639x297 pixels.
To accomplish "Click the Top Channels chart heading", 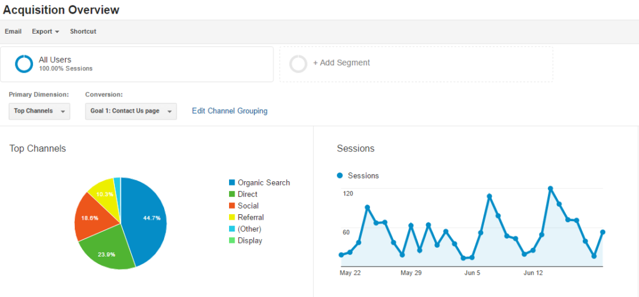I will (37, 148).
